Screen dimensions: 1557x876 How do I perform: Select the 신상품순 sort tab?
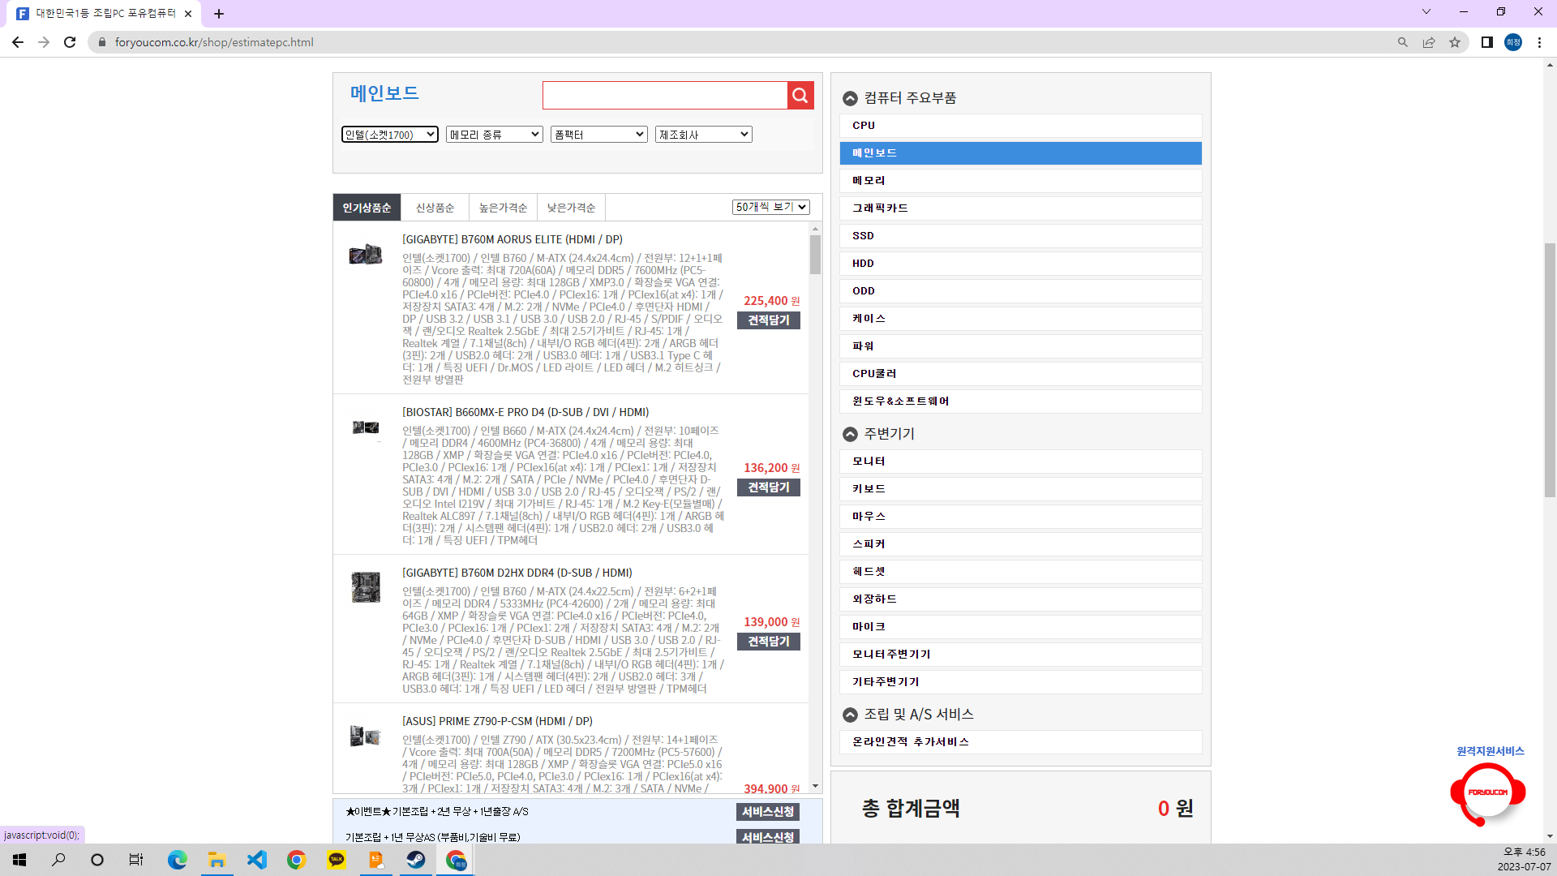tap(435, 208)
